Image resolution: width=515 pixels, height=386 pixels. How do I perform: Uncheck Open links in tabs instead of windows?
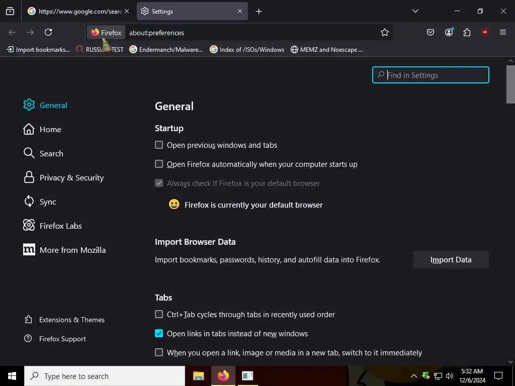point(159,333)
